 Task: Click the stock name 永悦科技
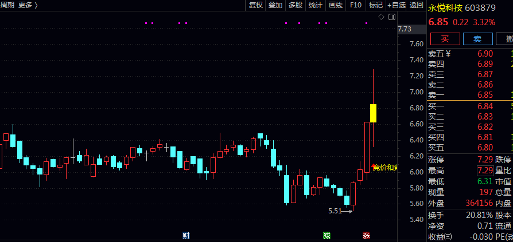(x=445, y=8)
